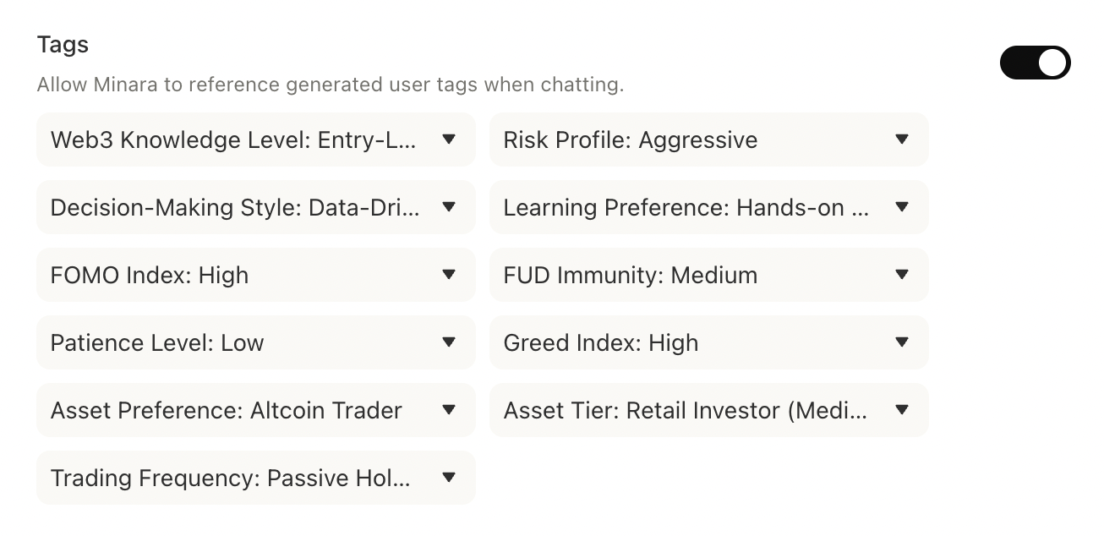Click the arrow icon beside Risk Profile
The image size is (1104, 536).
(x=902, y=139)
